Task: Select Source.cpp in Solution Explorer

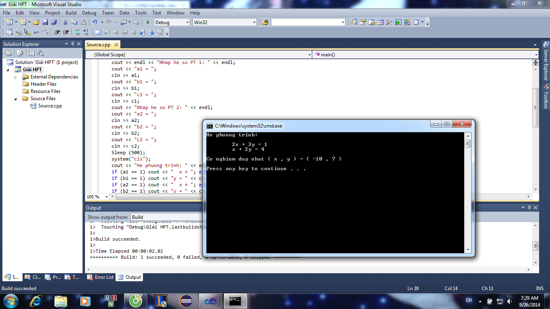Action: click(x=50, y=106)
